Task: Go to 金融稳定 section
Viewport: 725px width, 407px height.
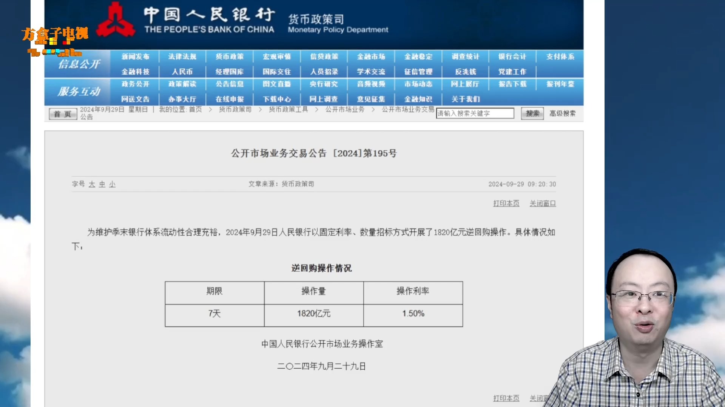Action: point(418,57)
